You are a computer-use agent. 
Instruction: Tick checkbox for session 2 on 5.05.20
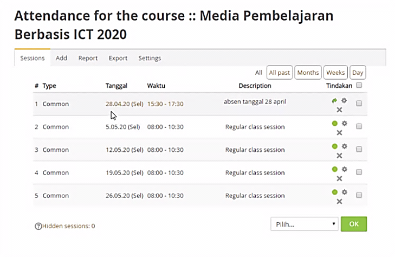(359, 126)
